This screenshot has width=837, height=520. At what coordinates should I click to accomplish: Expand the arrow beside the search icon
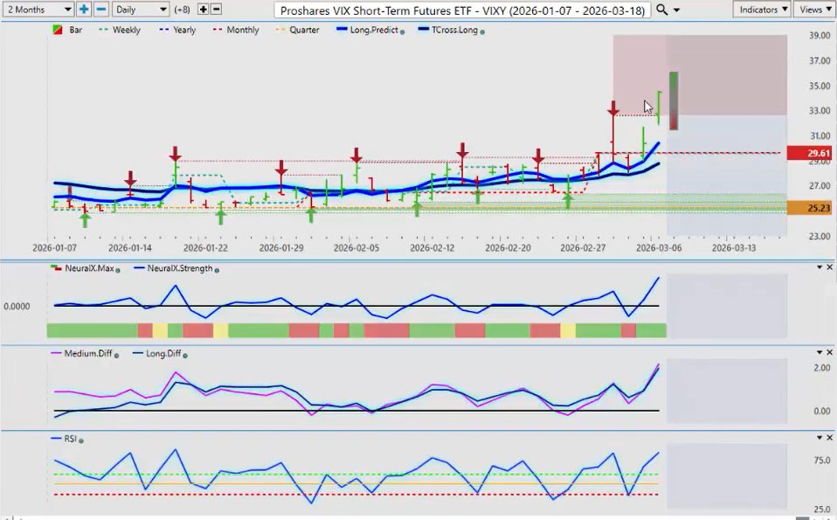point(676,10)
